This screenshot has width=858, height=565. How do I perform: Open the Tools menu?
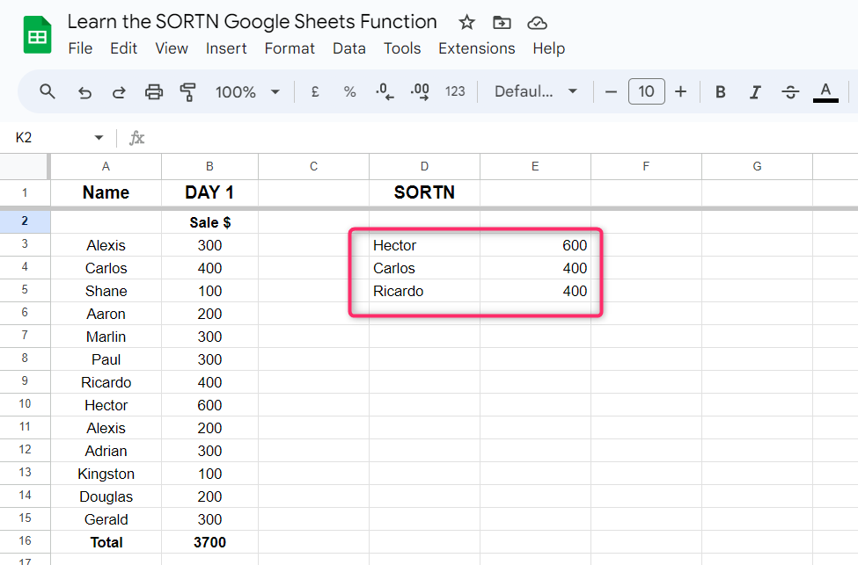(x=402, y=48)
